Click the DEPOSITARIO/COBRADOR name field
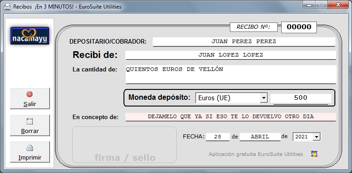352x173 pixels. click(244, 42)
